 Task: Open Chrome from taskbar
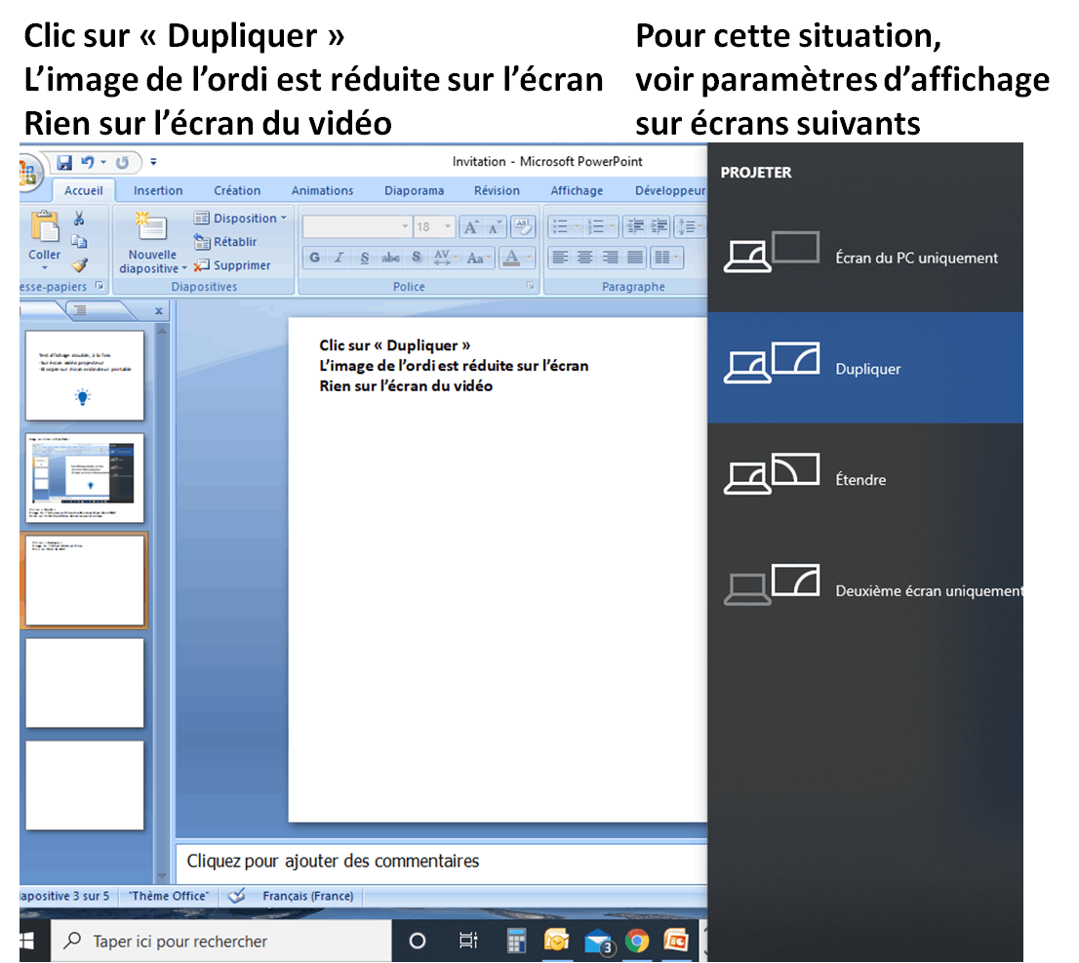[x=637, y=941]
